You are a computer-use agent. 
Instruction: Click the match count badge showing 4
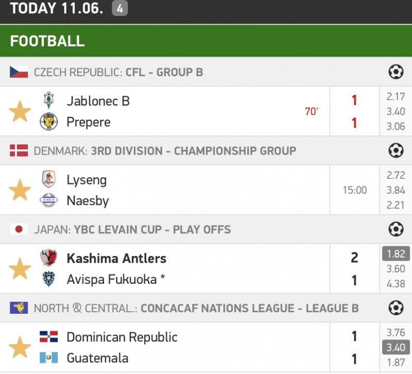pyautogui.click(x=119, y=9)
